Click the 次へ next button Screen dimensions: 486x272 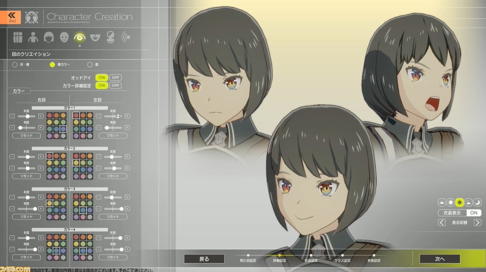pos(440,259)
